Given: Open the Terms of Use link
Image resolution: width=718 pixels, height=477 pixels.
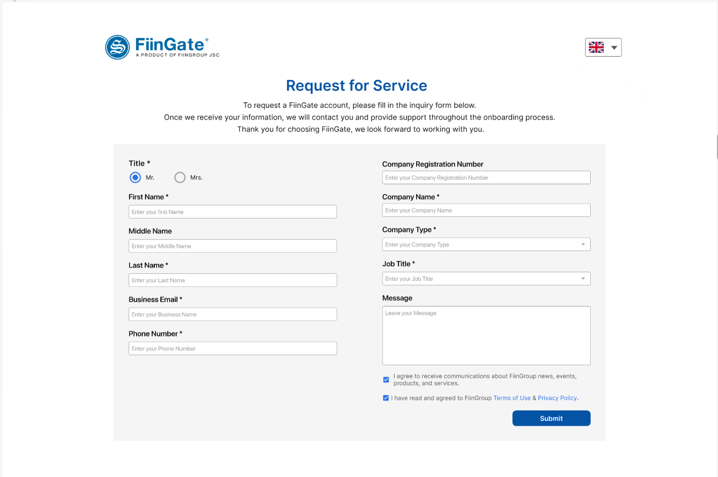Looking at the screenshot, I should (x=512, y=398).
